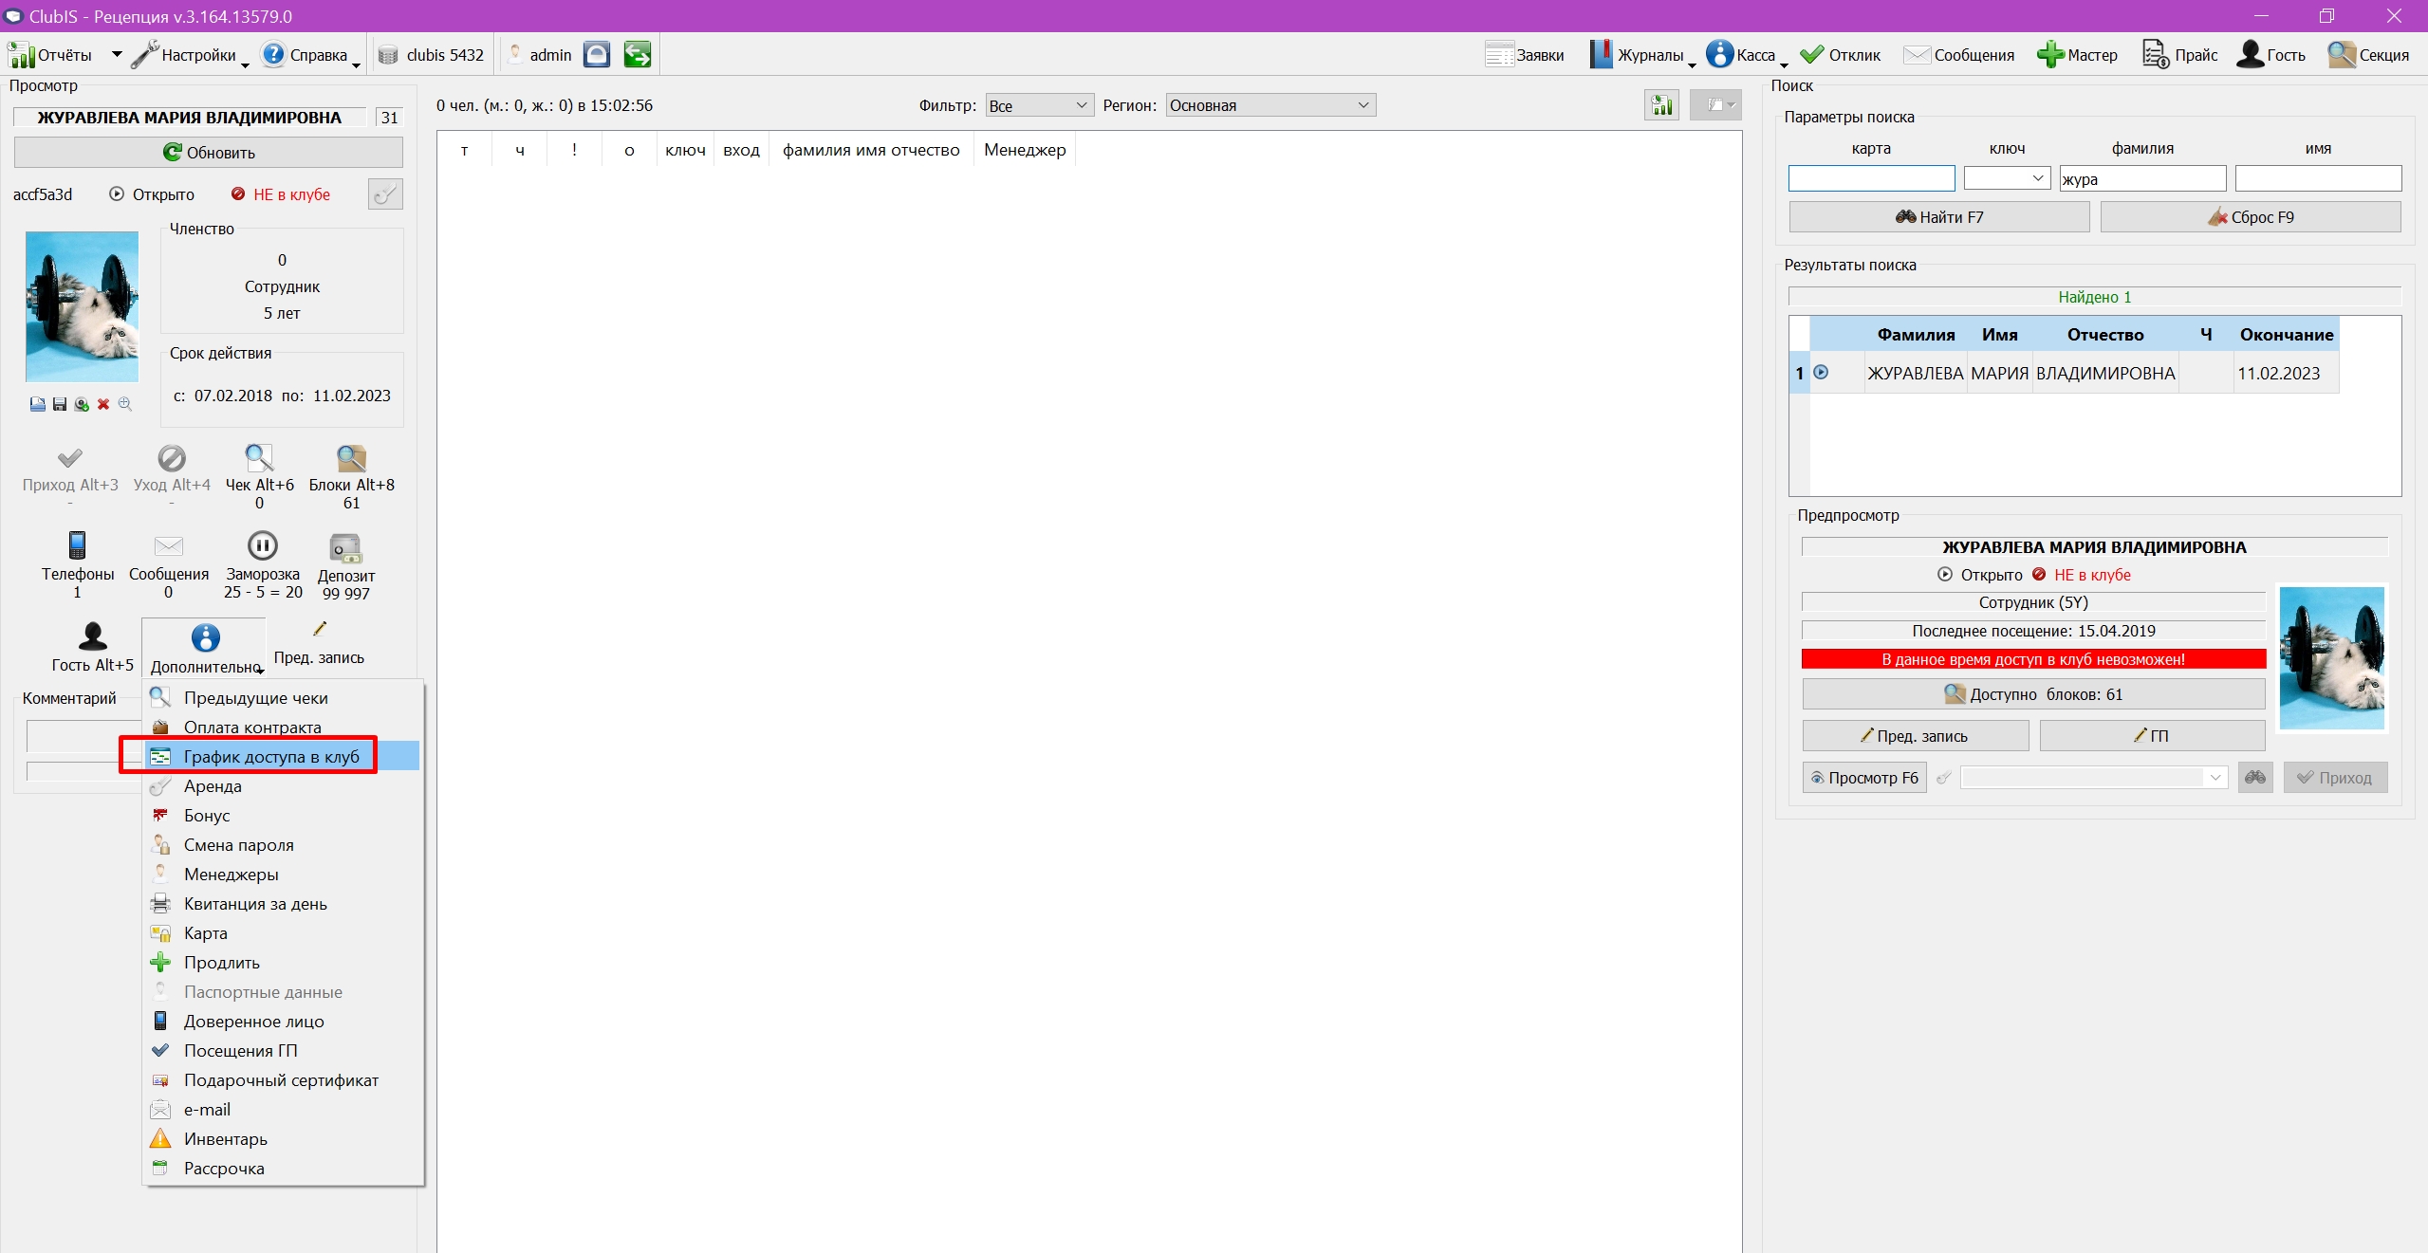Viewport: 2428px width, 1253px height.
Task: Click the Доступно блоков: 61 button
Action: [x=2033, y=694]
